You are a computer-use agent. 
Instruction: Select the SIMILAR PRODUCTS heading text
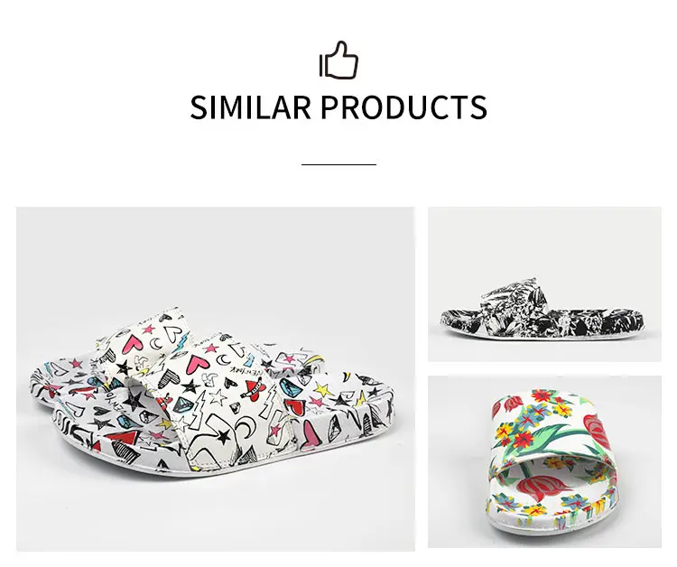(x=338, y=107)
